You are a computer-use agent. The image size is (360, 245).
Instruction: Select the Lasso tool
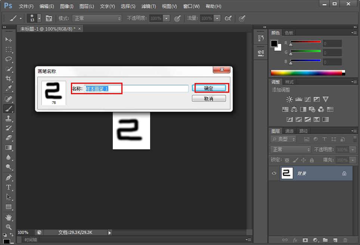click(x=8, y=59)
